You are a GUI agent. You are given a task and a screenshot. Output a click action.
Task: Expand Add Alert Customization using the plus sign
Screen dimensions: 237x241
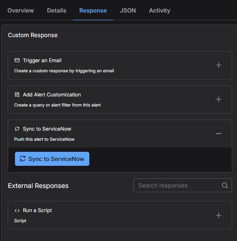point(219,99)
